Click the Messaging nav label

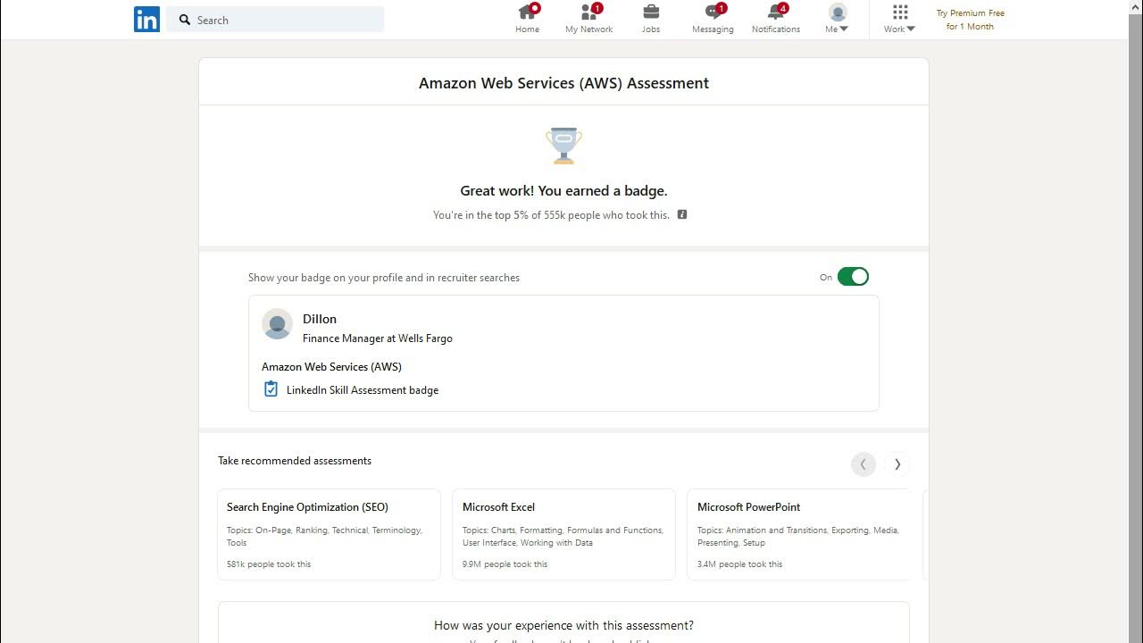(x=713, y=29)
